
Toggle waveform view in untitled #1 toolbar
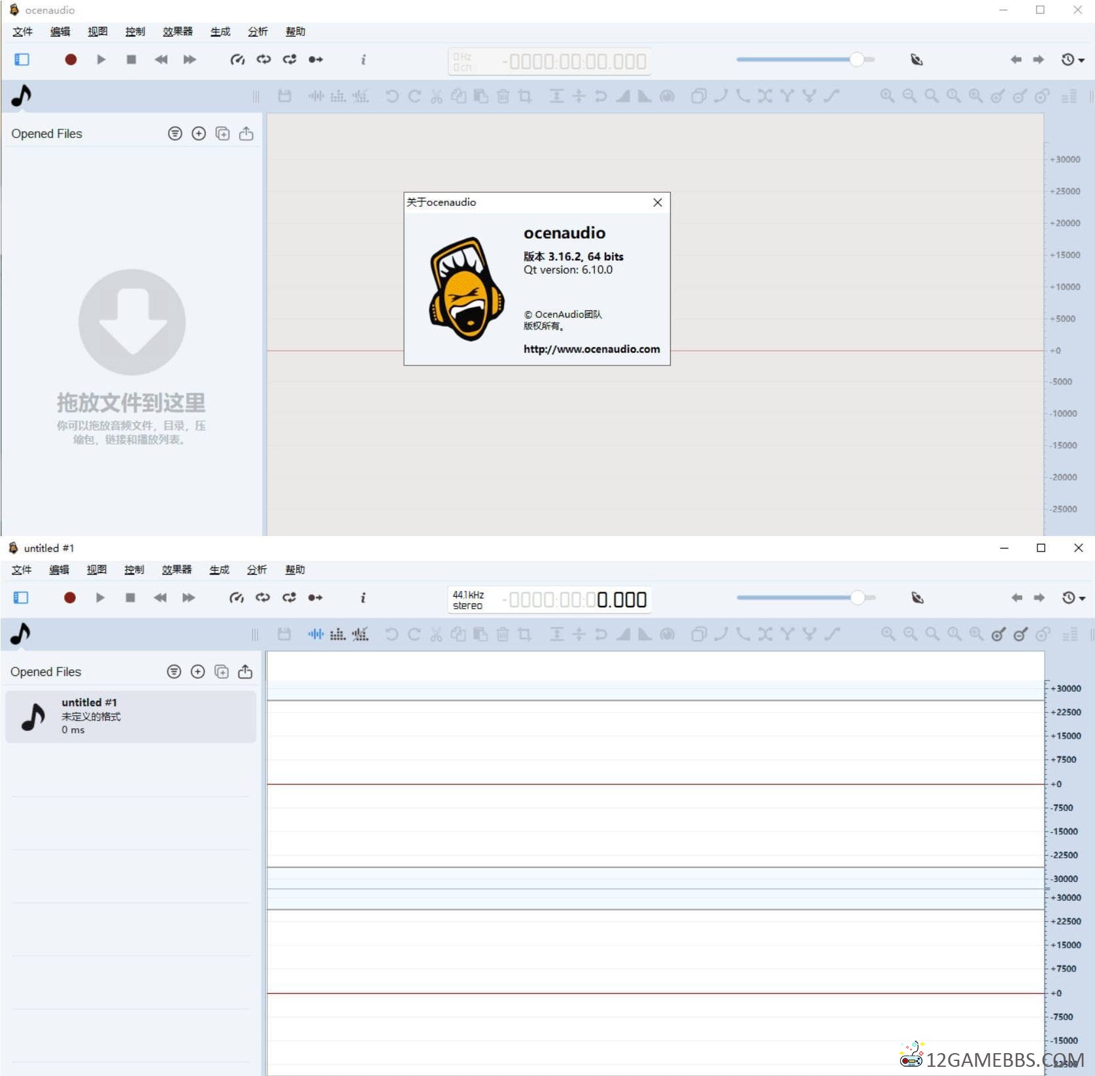[316, 634]
